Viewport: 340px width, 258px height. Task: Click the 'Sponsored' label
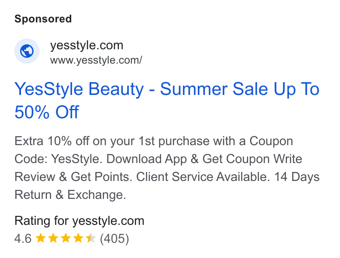click(43, 19)
